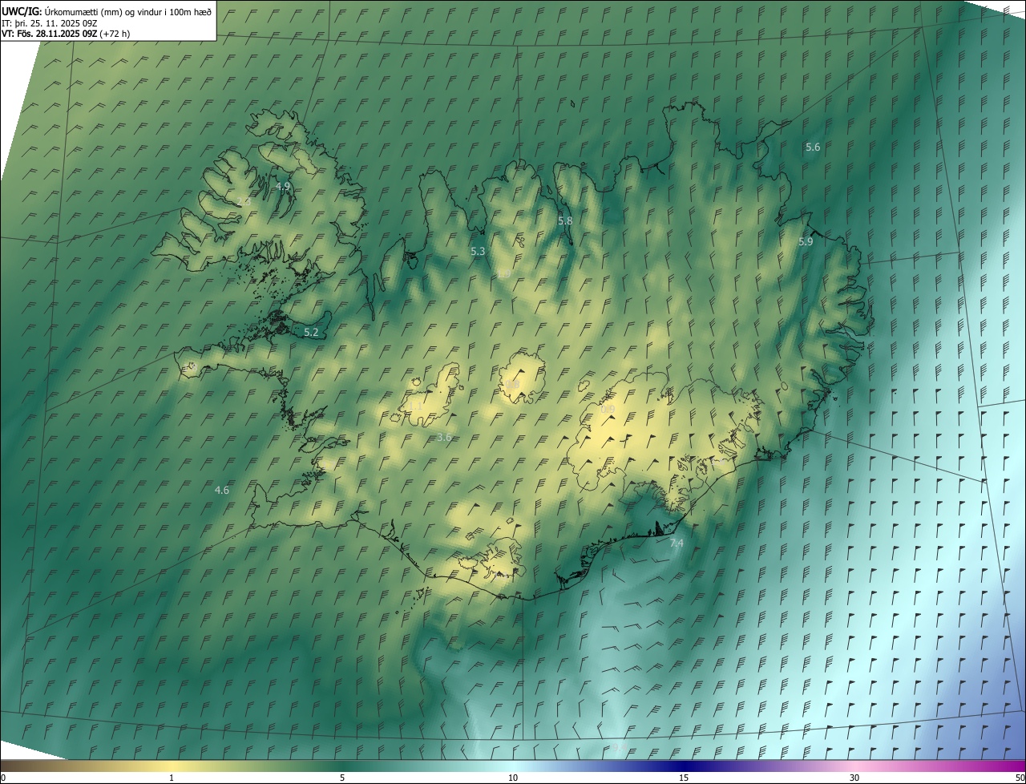The image size is (1026, 784).
Task: Click the 5.3 value label
Action: click(x=478, y=252)
